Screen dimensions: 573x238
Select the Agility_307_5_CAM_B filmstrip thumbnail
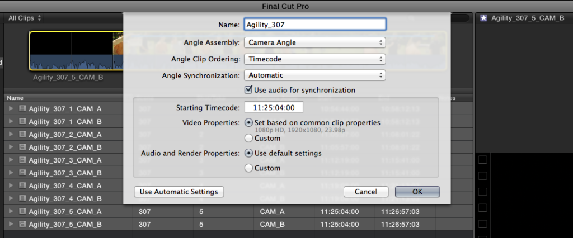pyautogui.click(x=76, y=50)
